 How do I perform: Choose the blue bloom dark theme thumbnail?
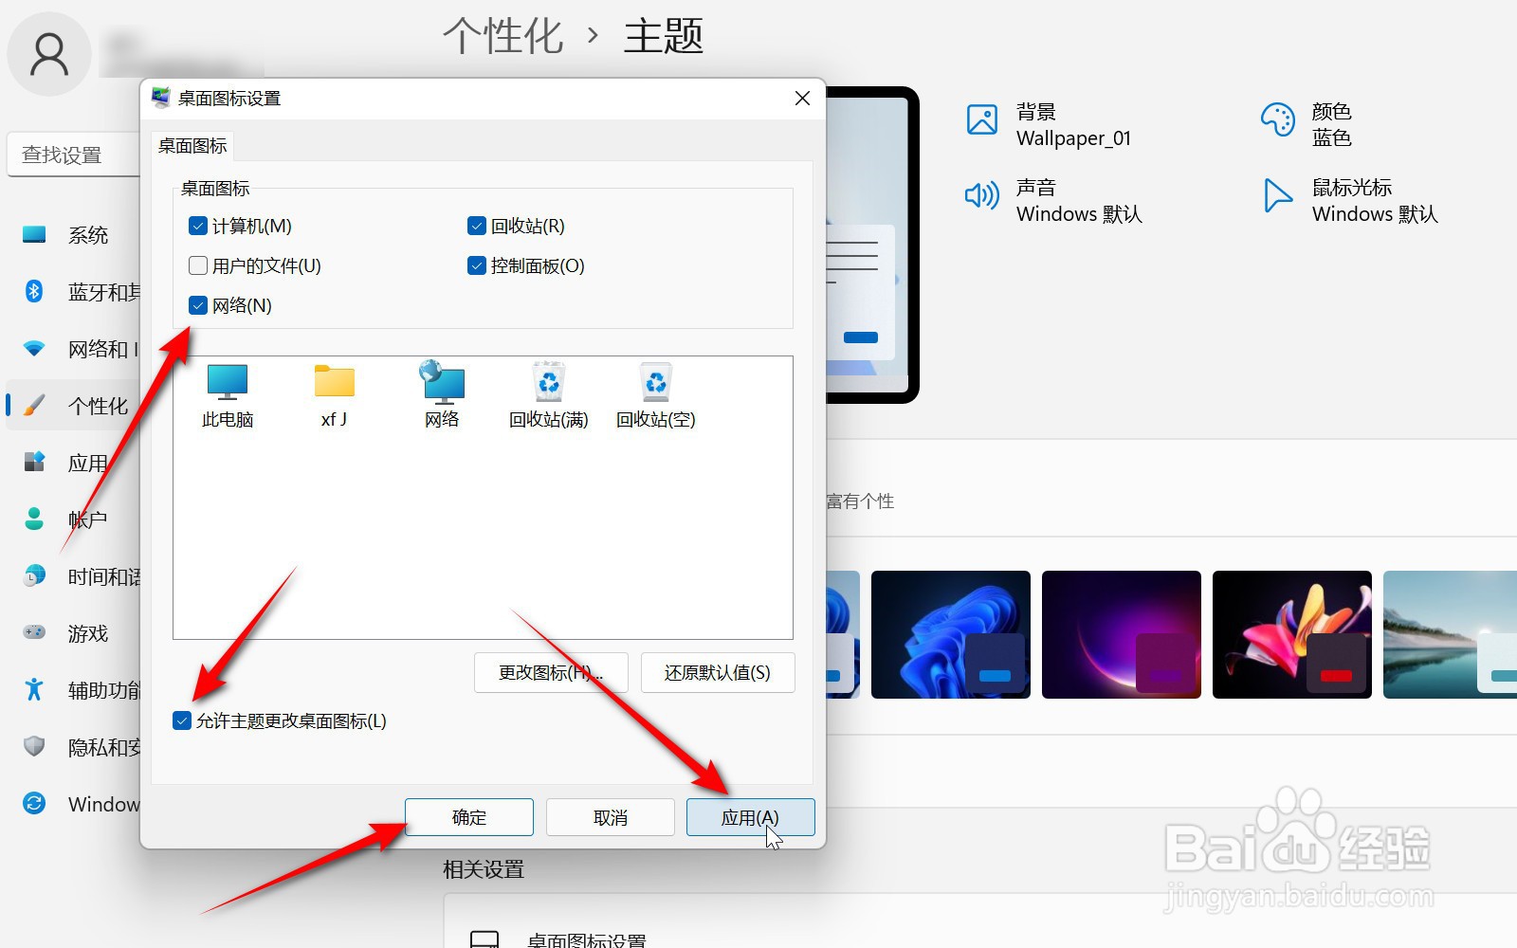951,634
